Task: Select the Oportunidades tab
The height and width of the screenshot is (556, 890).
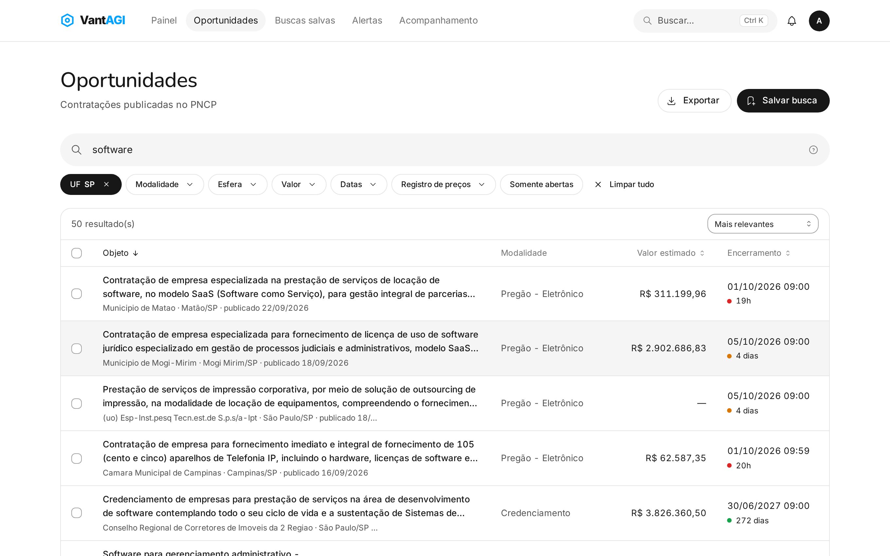Action: pyautogui.click(x=225, y=20)
